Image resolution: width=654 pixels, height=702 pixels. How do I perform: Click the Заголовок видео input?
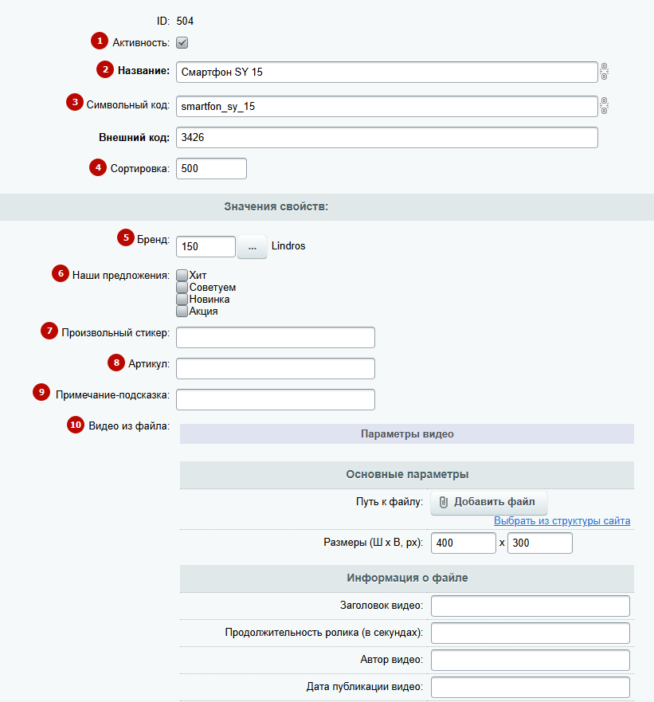click(531, 606)
